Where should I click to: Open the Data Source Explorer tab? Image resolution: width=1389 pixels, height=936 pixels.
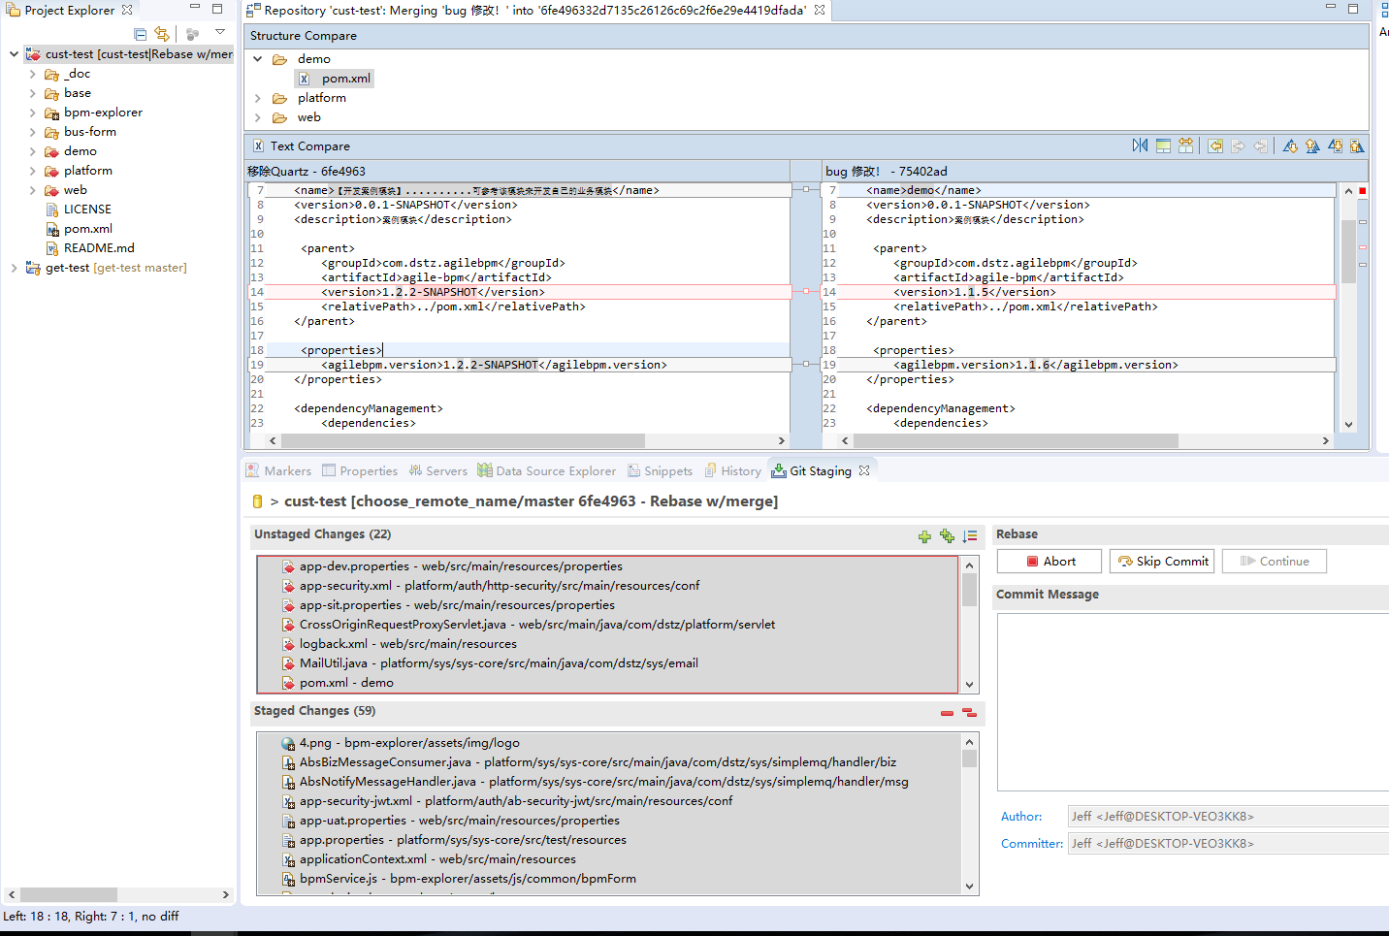tap(547, 470)
